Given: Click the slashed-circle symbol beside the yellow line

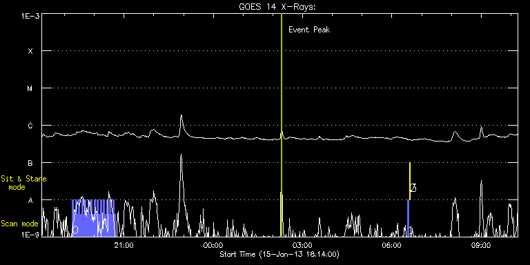Looking at the screenshot, I should click(x=413, y=188).
